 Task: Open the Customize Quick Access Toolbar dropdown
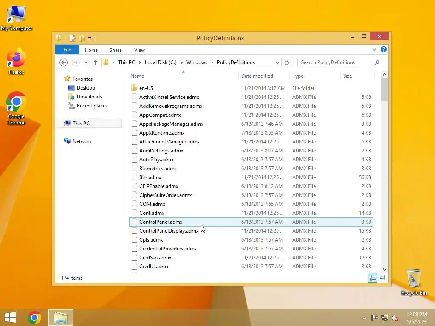tap(90, 39)
